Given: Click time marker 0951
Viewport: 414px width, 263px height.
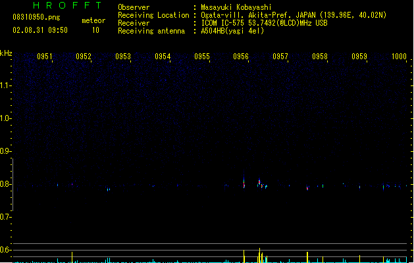Looking at the screenshot, I should click(x=44, y=57).
